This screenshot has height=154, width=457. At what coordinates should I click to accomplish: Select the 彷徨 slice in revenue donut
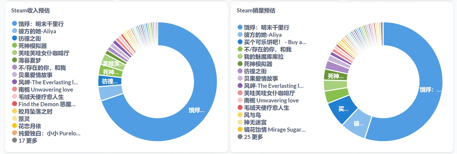pos(110,81)
